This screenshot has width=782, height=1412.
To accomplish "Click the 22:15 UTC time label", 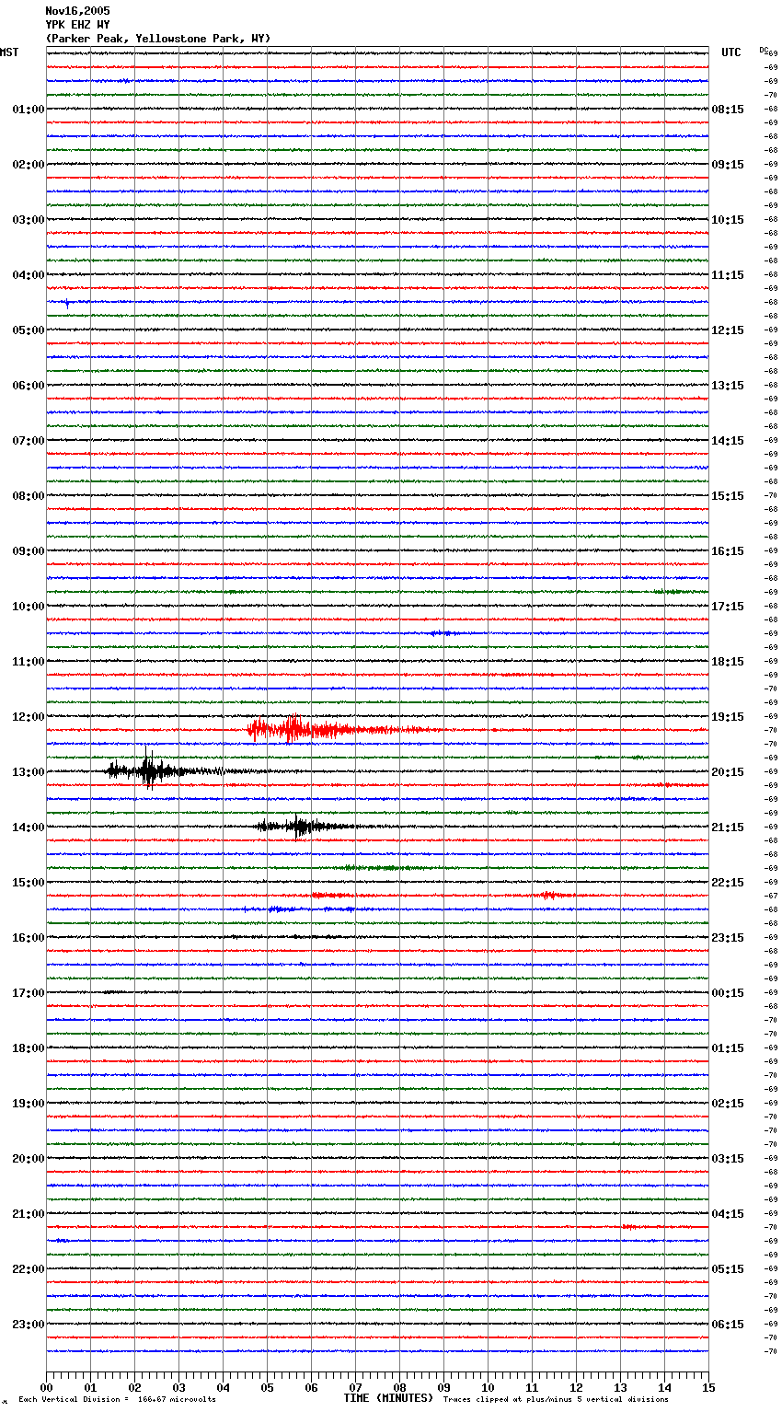I will coord(728,883).
